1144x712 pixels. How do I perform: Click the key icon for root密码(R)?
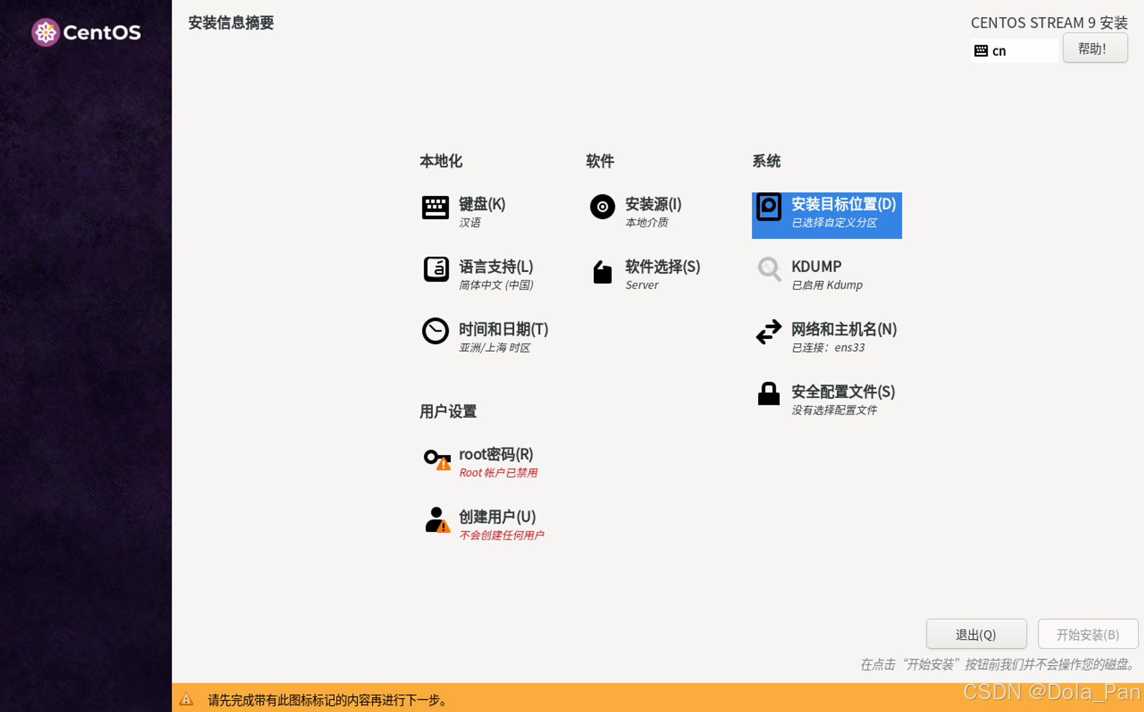point(437,459)
